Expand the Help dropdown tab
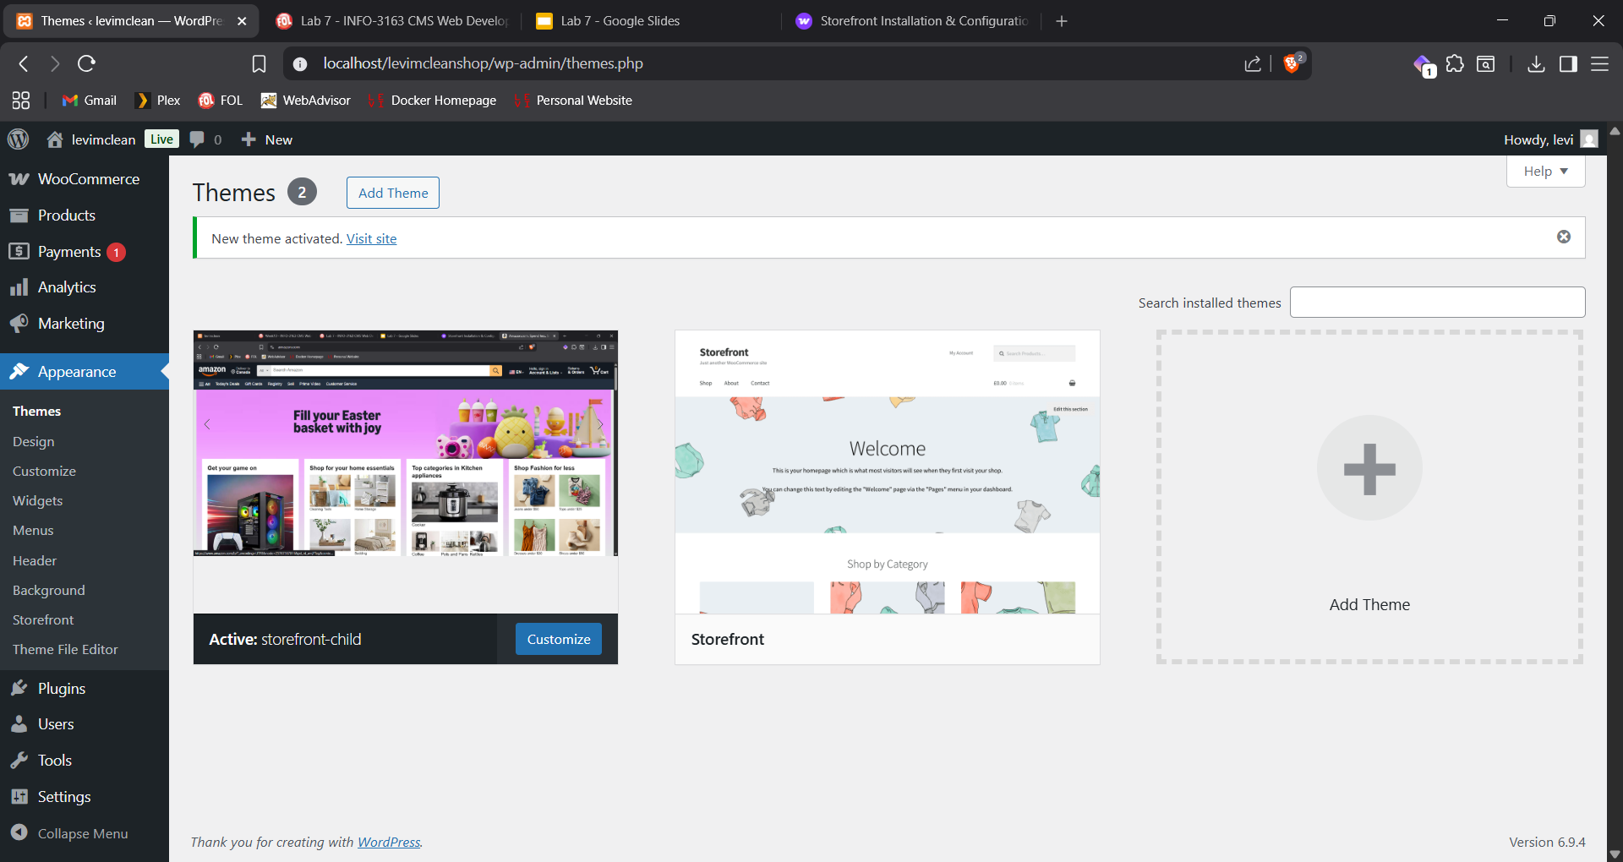1623x862 pixels. click(1545, 171)
